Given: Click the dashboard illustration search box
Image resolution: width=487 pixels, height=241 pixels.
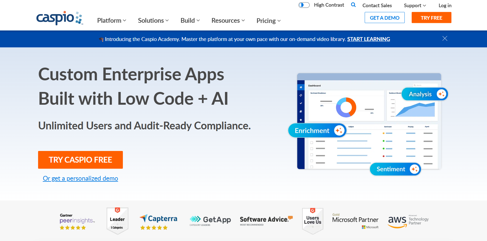Looking at the screenshot, I should [x=425, y=85].
